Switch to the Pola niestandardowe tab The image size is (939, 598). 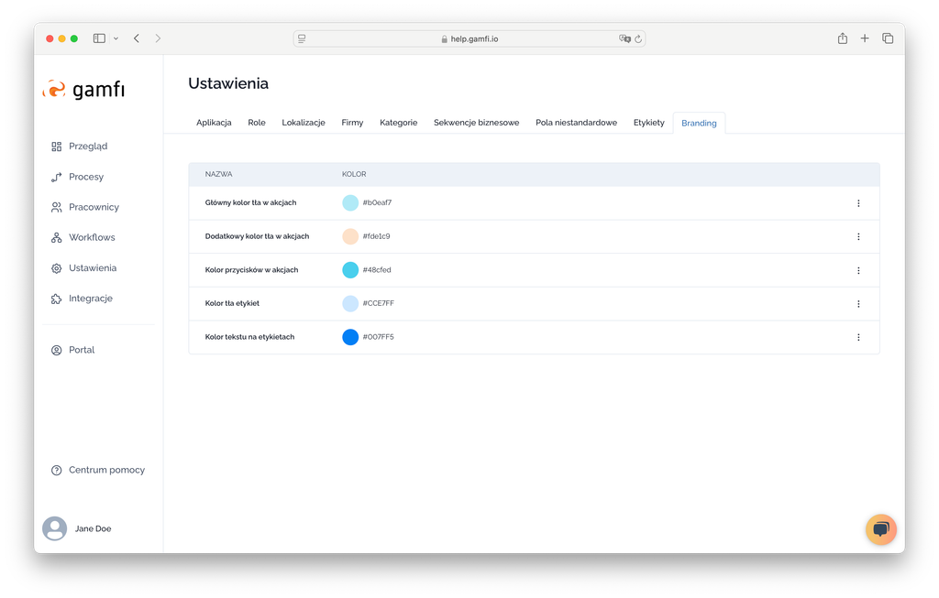[x=576, y=123]
